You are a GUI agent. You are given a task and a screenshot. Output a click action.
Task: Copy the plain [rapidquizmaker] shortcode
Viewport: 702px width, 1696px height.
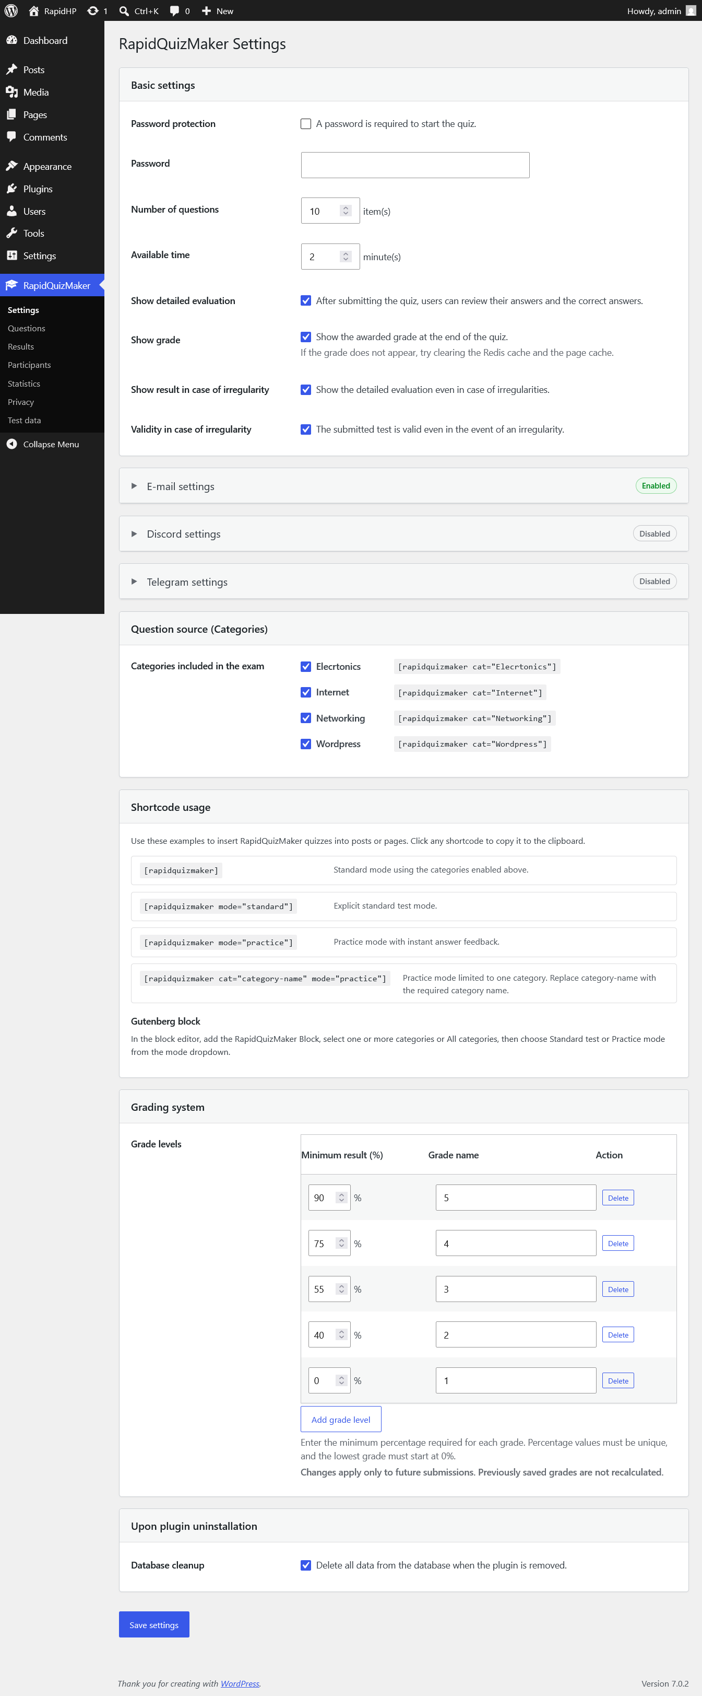click(181, 870)
